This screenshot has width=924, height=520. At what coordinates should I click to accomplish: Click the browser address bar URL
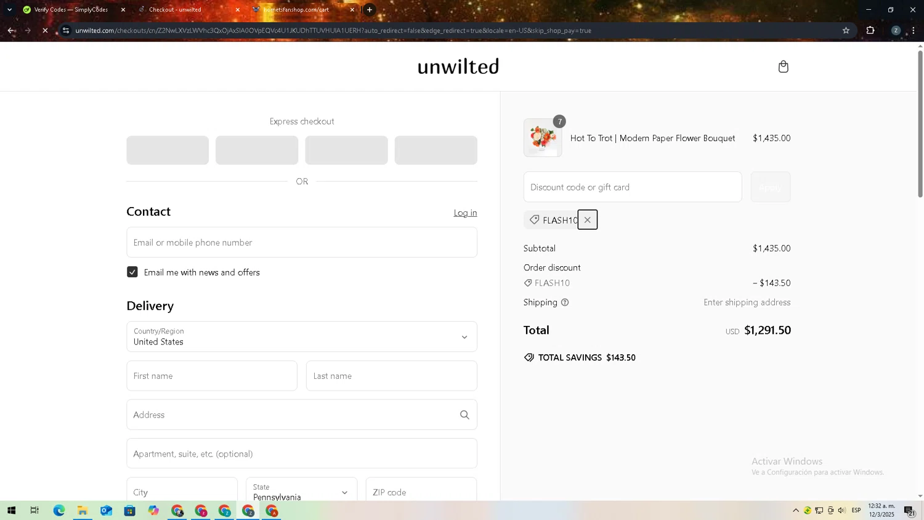[x=333, y=30]
